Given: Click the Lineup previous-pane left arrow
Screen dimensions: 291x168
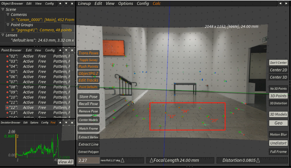Looking at the screenshot, I should click(x=280, y=3).
